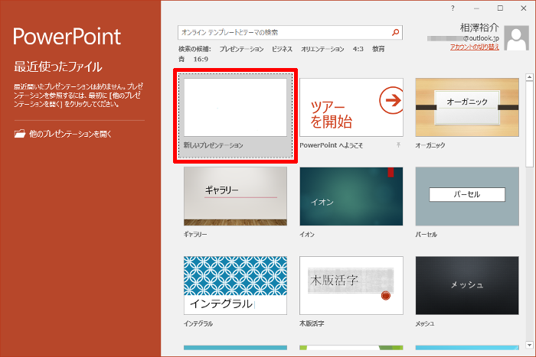The image size is (536, 357).
Task: Open the Help question mark icon
Action: click(x=453, y=8)
